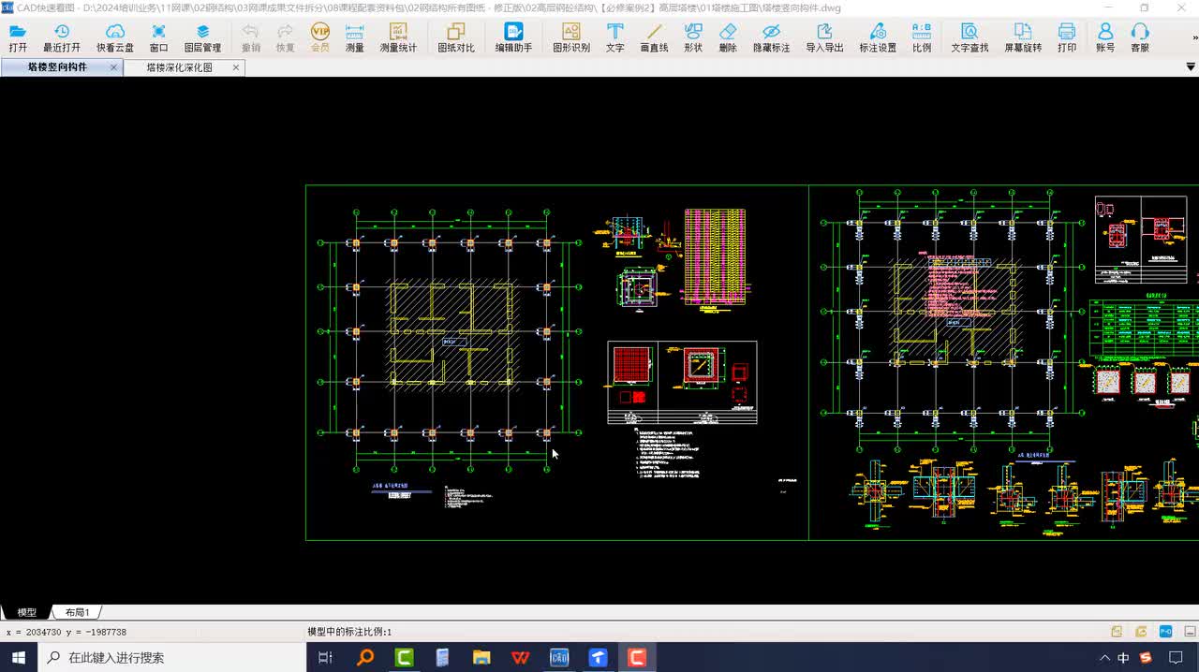Viewport: 1199px width, 672px height.
Task: Click the 比例 scale tool
Action: pos(922,37)
